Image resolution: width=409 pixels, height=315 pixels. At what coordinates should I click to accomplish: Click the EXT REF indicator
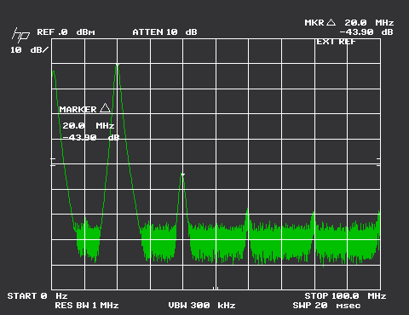tap(336, 42)
